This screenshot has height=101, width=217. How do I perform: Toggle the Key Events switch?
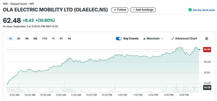[x=119, y=39]
